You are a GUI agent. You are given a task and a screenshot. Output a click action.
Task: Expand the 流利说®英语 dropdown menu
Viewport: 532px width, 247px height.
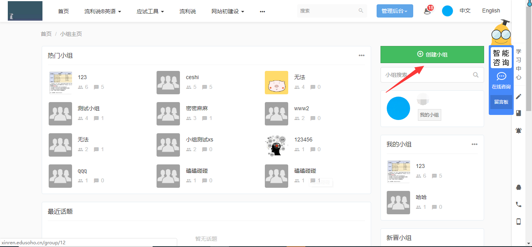click(x=103, y=11)
